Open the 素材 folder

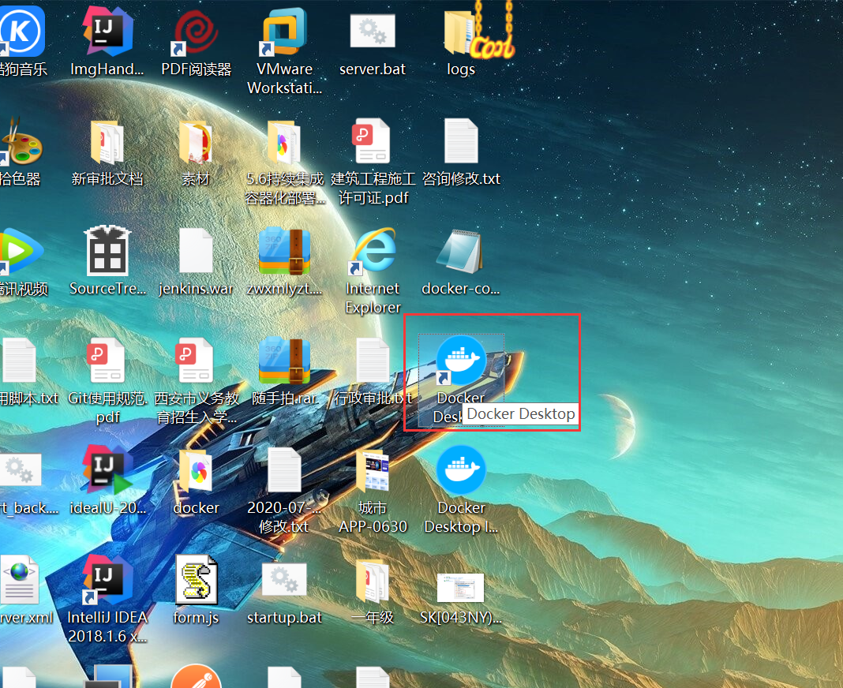click(x=196, y=142)
